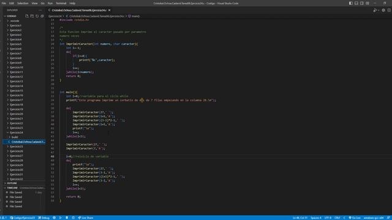This screenshot has height=220, width=392.
Task: Click Ln/Col cursor position in status bar
Action: click(x=300, y=218)
